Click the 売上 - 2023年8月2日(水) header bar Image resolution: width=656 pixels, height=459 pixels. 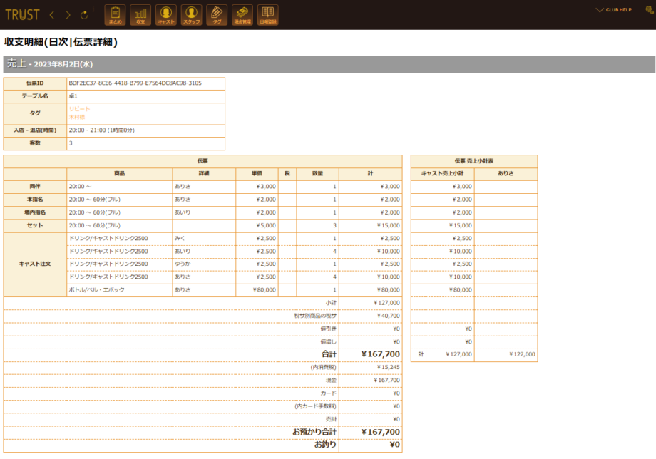point(329,64)
